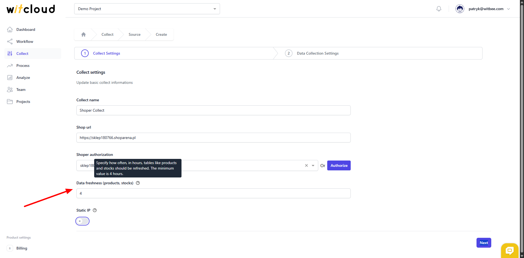Click the Data freshness help question icon
This screenshot has width=524, height=258.
click(x=138, y=183)
